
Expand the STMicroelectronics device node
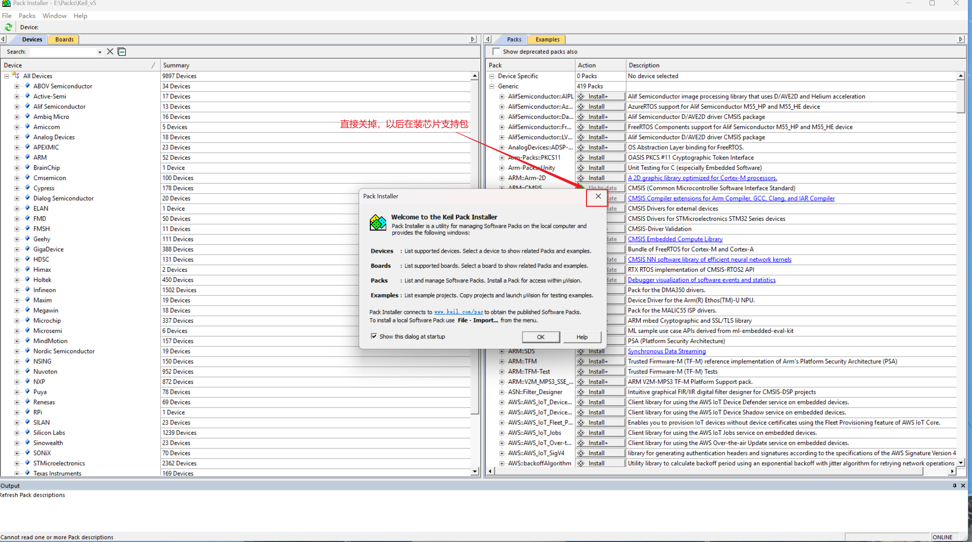17,464
